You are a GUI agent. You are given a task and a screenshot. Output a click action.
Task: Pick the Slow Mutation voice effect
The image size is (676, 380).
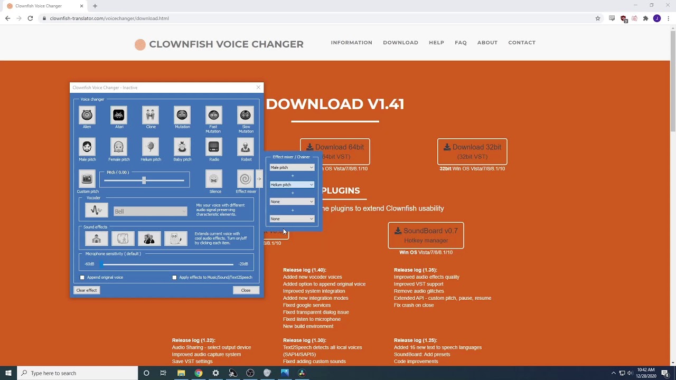click(246, 115)
